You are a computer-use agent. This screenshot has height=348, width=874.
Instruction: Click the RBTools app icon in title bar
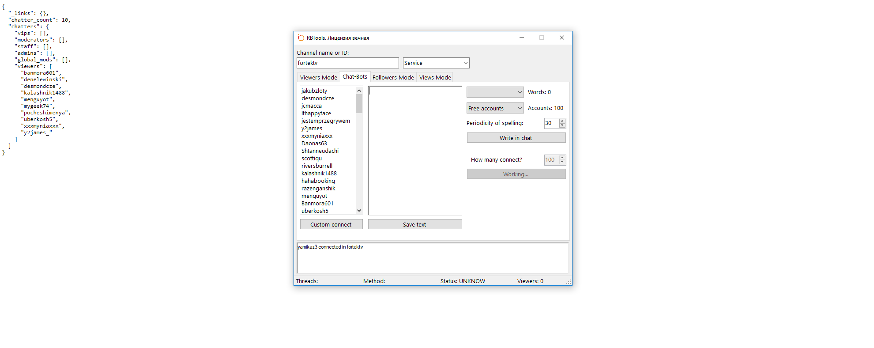click(x=301, y=38)
